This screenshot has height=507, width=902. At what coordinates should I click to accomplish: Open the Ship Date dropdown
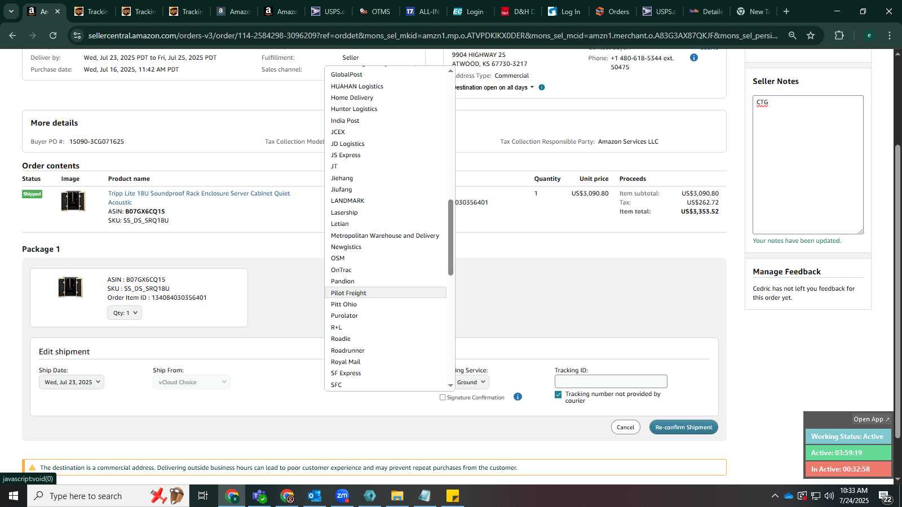[72, 382]
